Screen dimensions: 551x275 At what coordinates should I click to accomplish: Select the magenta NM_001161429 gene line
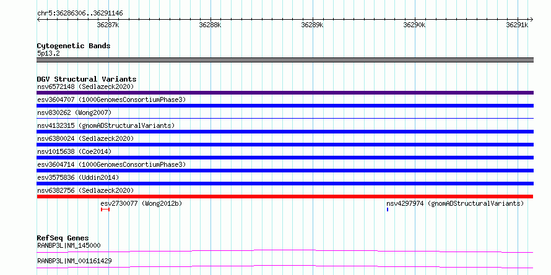[x=285, y=266]
